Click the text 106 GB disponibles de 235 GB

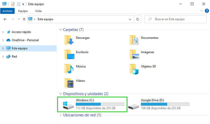click(x=161, y=108)
